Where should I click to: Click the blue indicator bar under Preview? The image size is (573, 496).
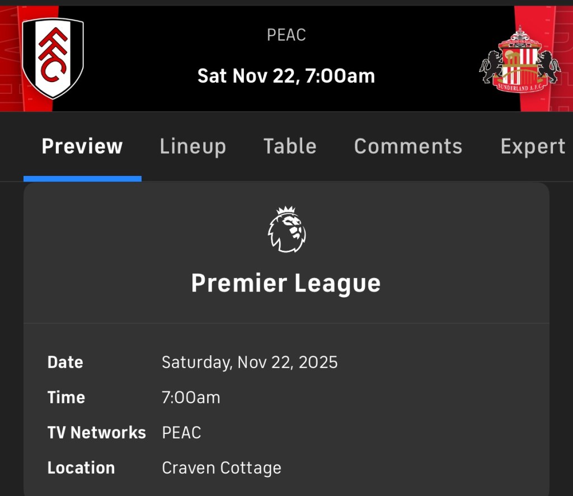82,179
